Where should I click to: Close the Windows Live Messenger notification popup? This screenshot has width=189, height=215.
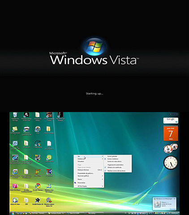175,199
